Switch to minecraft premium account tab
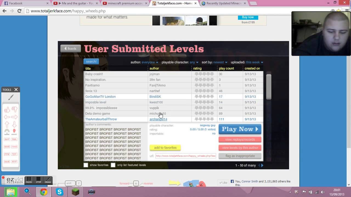The height and width of the screenshot is (197, 351). pyautogui.click(x=125, y=3)
